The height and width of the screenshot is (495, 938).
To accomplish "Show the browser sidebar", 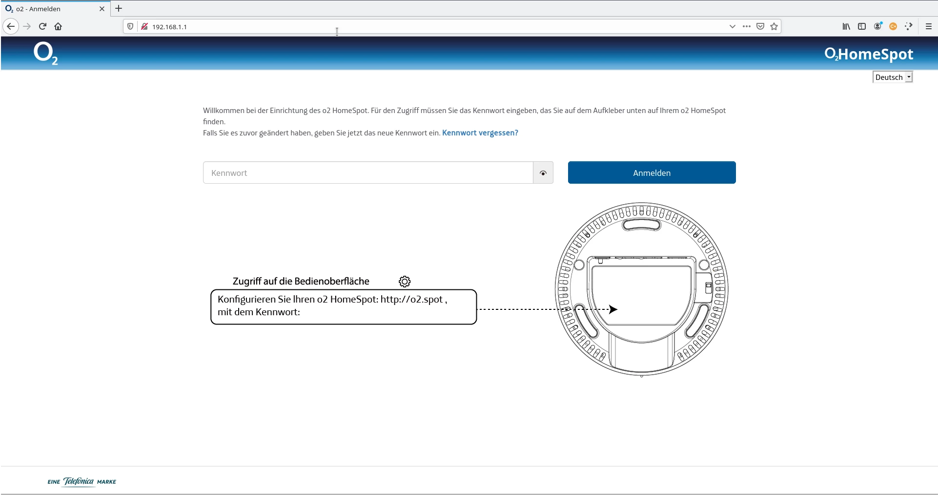I will click(862, 26).
